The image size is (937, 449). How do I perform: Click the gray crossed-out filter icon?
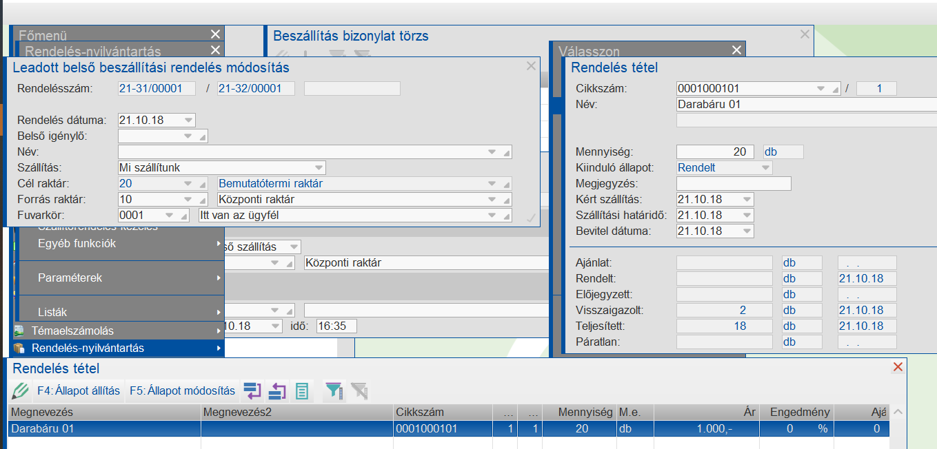coord(359,391)
